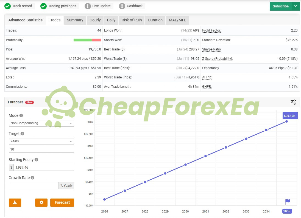The height and width of the screenshot is (218, 301).
Task: Select the Duration tab
Action: pos(155,20)
